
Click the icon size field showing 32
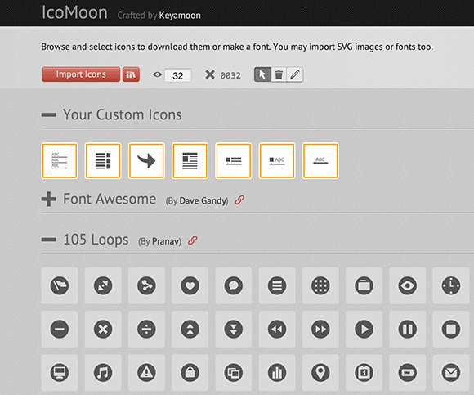click(178, 75)
